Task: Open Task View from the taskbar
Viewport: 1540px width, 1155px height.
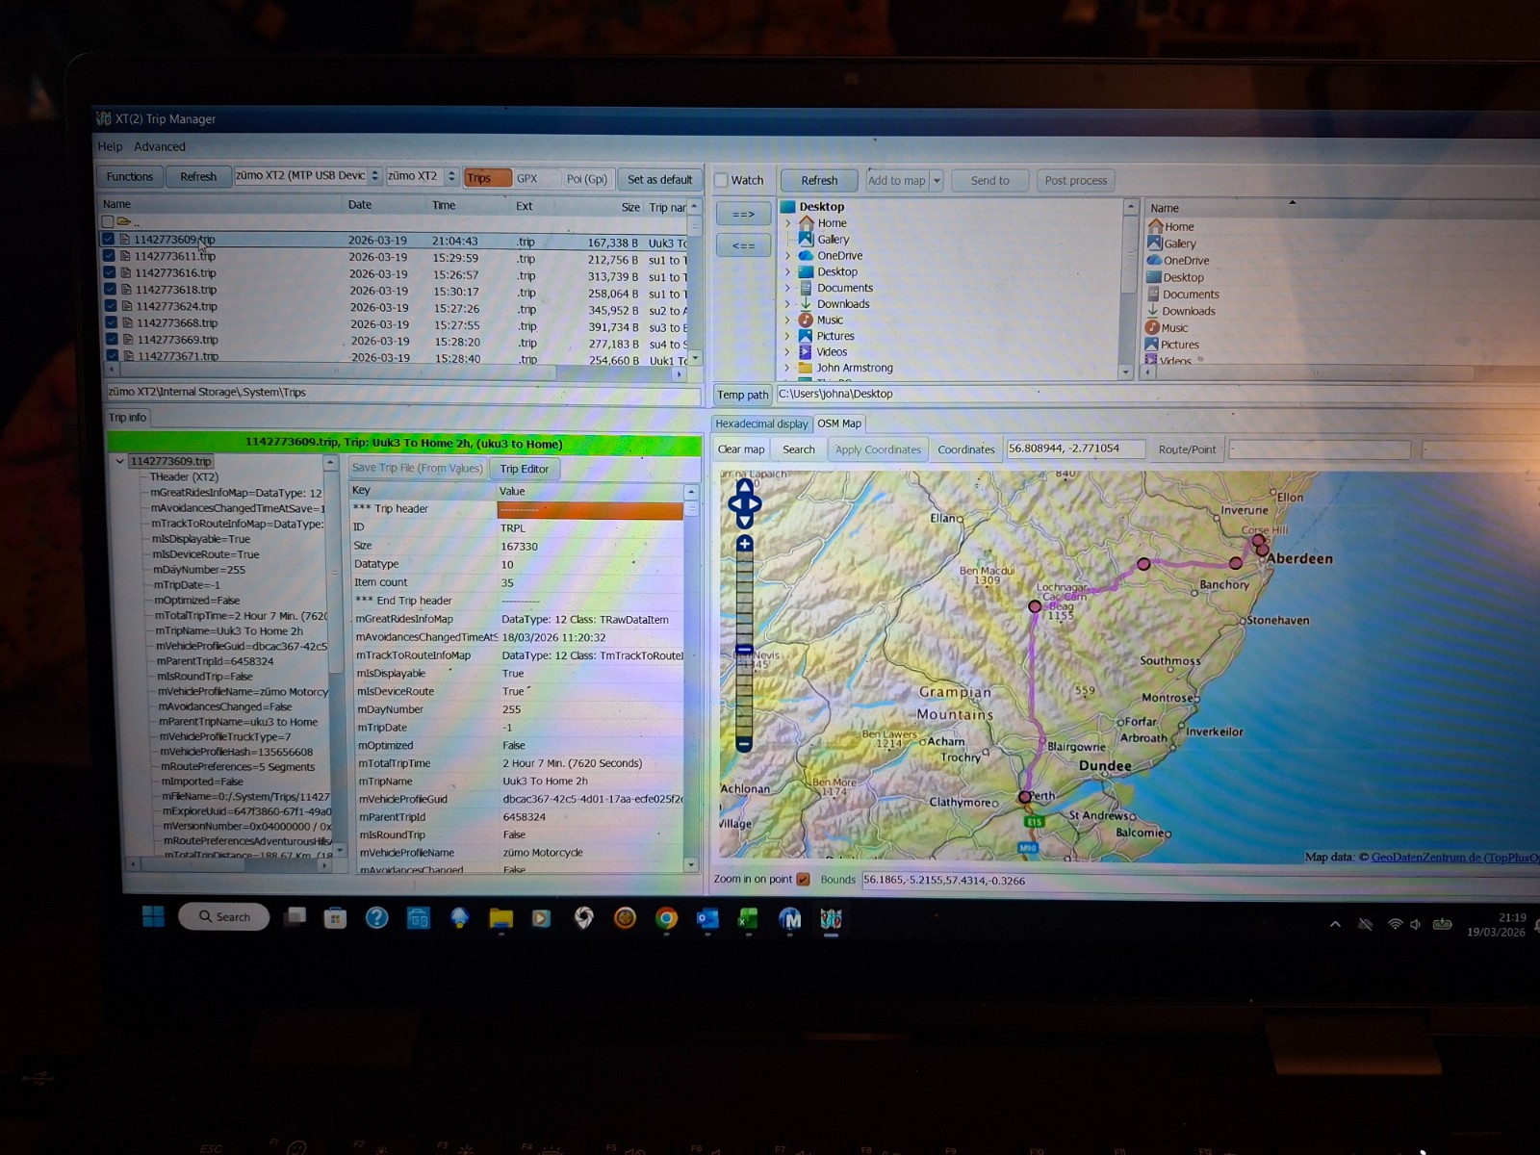Action: [295, 916]
